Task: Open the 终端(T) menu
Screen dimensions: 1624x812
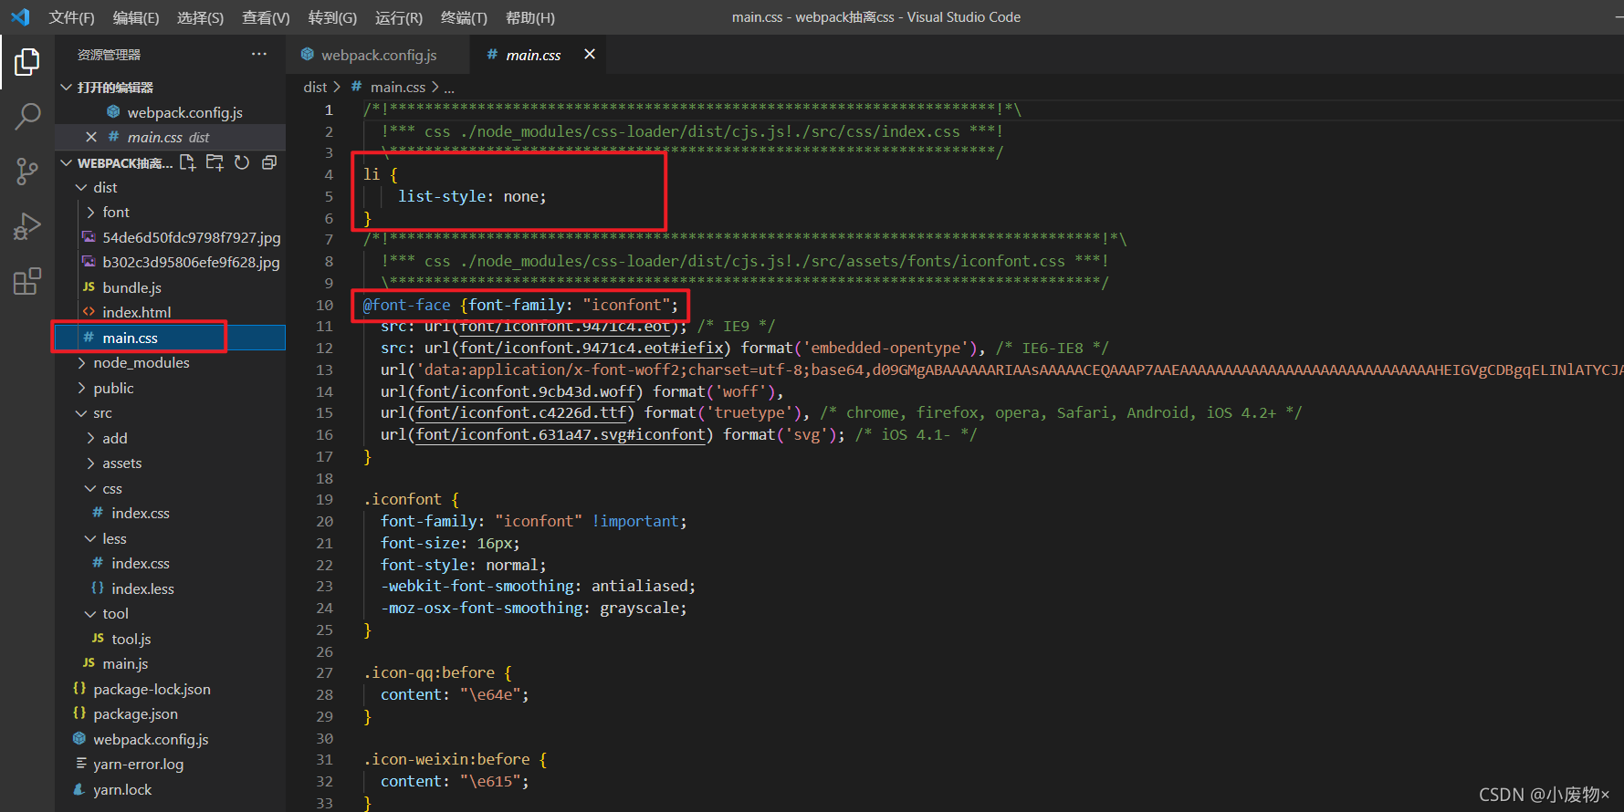Action: pyautogui.click(x=464, y=17)
